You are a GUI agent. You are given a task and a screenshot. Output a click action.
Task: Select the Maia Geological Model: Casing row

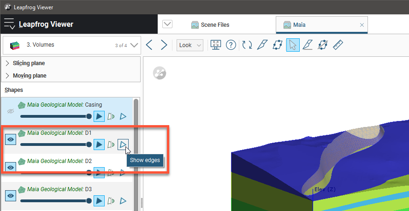[67, 112]
